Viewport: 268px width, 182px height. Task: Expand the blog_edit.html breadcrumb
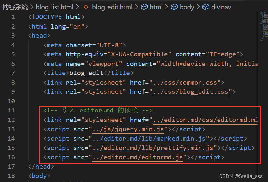(112, 7)
